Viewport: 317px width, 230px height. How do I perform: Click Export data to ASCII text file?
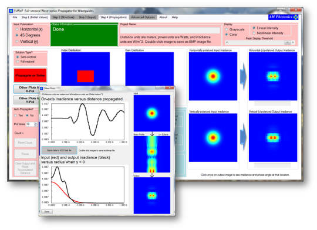point(59,150)
